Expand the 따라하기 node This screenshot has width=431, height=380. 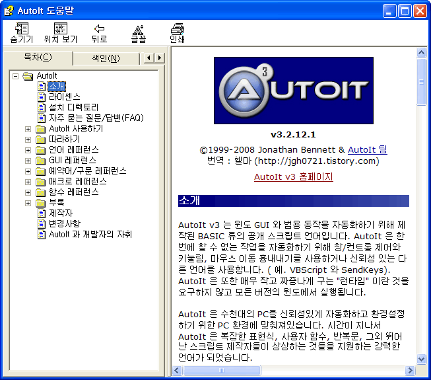(x=28, y=139)
